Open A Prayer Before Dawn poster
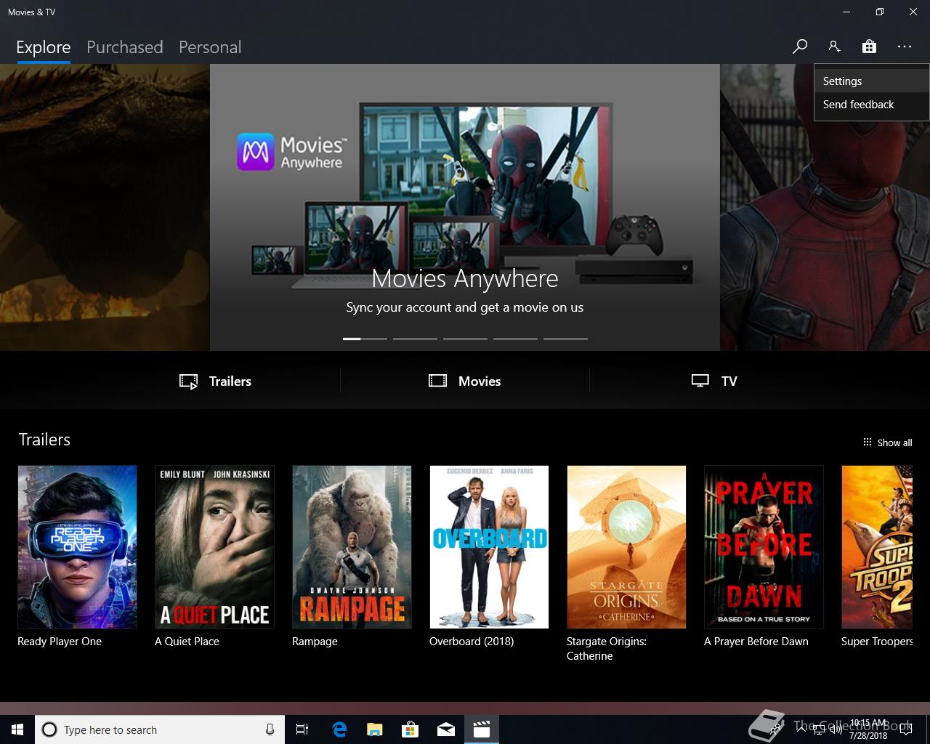Viewport: 930px width, 744px height. coord(764,547)
